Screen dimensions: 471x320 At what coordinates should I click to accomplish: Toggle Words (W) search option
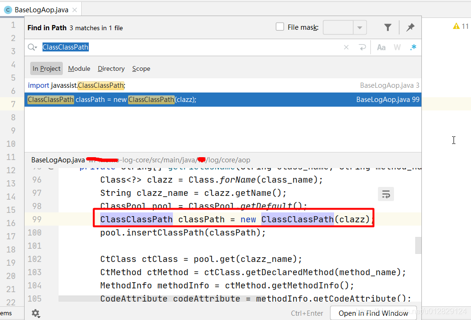(397, 47)
